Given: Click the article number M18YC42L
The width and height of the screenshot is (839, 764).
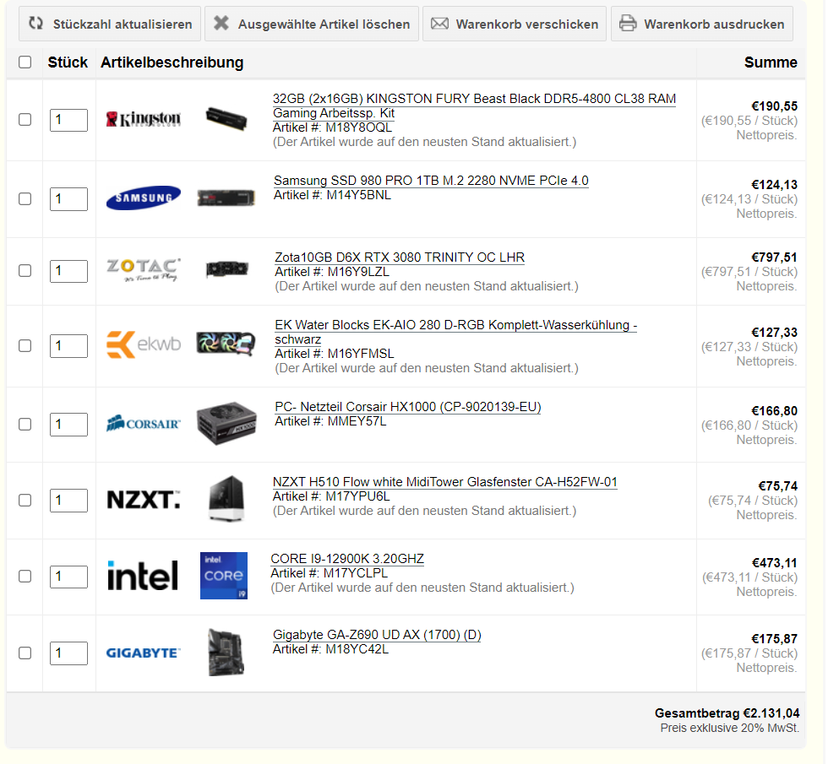Looking at the screenshot, I should click(357, 649).
